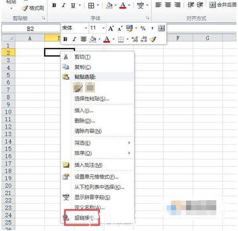Screen dimensions: 238x231
Task: Click mini toolbar Fill Color bucket
Action: click(x=93, y=39)
